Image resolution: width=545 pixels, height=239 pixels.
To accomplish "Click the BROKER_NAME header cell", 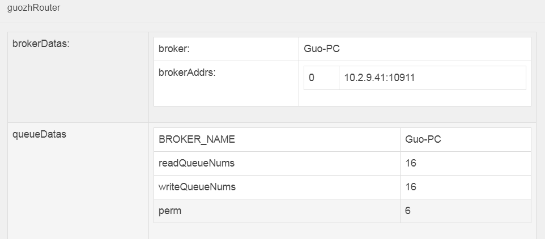I will (277, 140).
